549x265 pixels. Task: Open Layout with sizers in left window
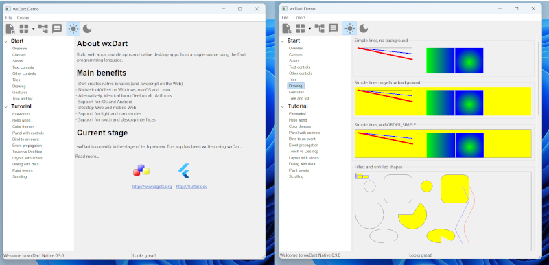(x=27, y=158)
